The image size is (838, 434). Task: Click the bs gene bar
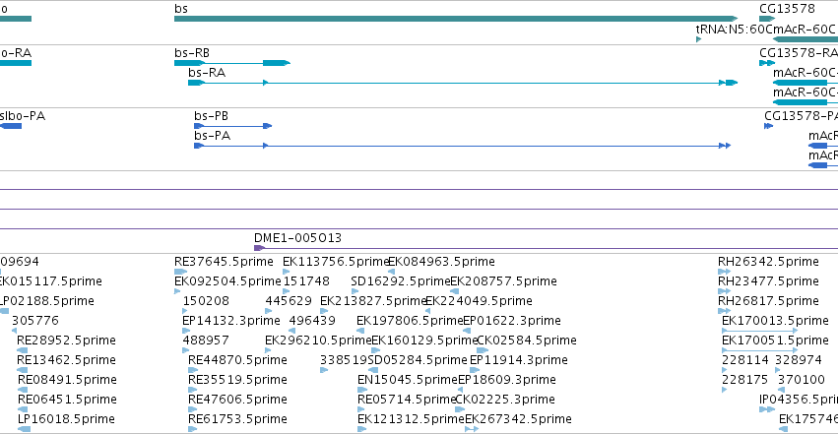[x=456, y=19]
